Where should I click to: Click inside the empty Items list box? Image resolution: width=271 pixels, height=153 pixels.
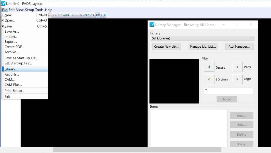189,128
